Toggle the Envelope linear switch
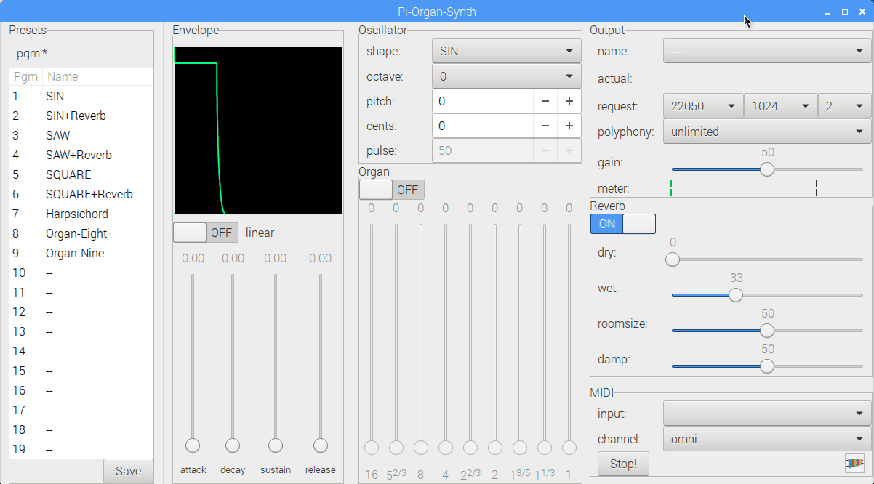 click(206, 233)
